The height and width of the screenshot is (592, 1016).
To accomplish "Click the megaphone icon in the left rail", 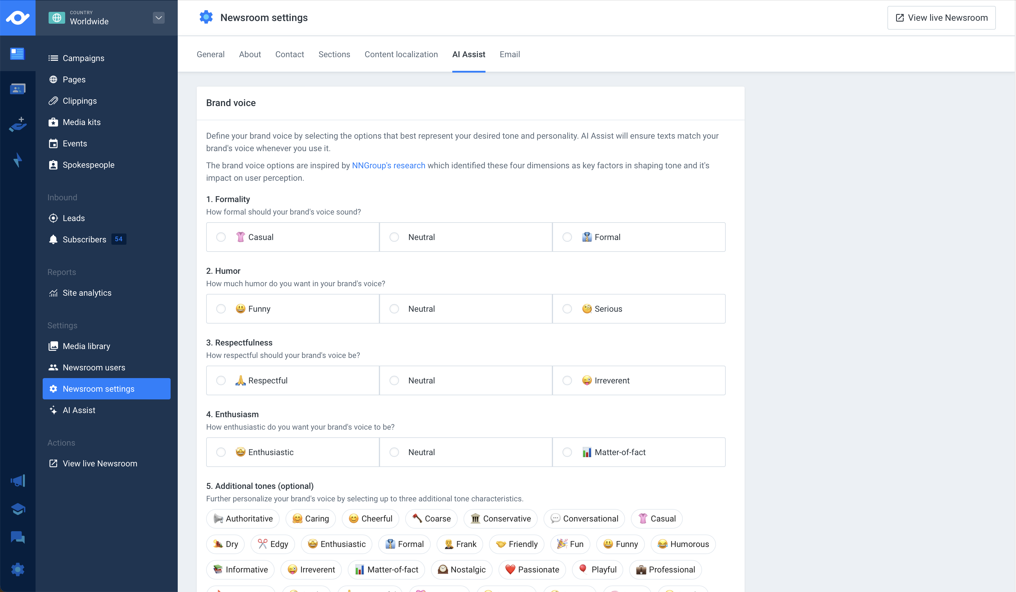I will point(18,481).
